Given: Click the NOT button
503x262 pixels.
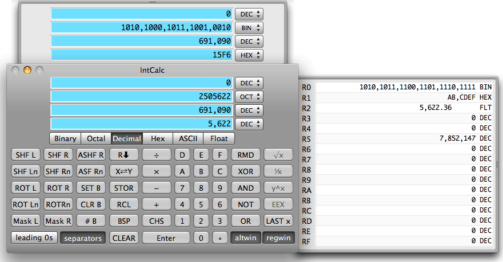Looking at the screenshot, I should [x=245, y=205].
